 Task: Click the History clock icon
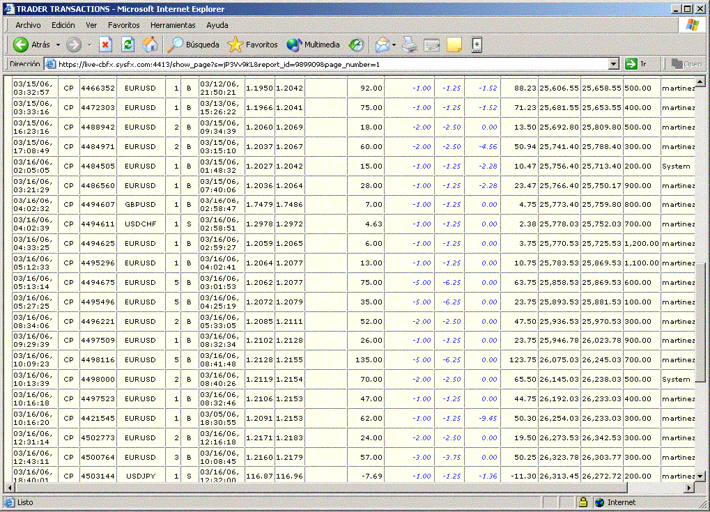[357, 45]
